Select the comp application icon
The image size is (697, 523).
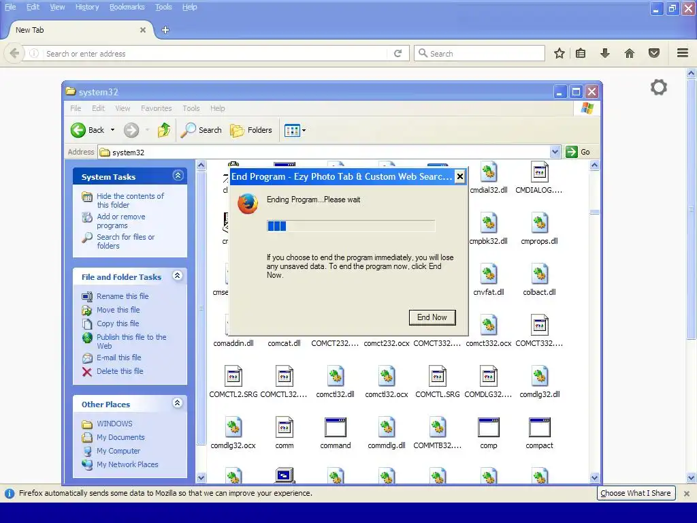[489, 428]
